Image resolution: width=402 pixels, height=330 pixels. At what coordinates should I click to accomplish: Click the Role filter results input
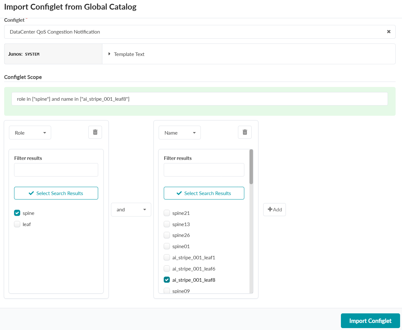tap(56, 170)
